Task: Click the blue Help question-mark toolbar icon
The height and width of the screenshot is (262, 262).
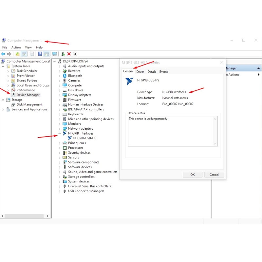Action: click(40, 54)
